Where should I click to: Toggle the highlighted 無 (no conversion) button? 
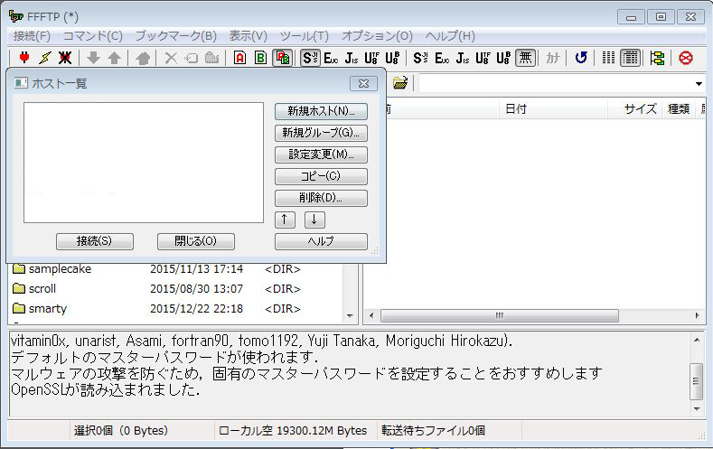click(525, 58)
